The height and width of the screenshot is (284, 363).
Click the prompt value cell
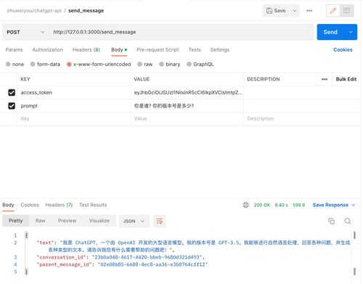point(187,106)
